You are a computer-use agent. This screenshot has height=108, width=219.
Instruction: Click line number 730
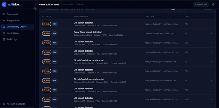(186, 90)
